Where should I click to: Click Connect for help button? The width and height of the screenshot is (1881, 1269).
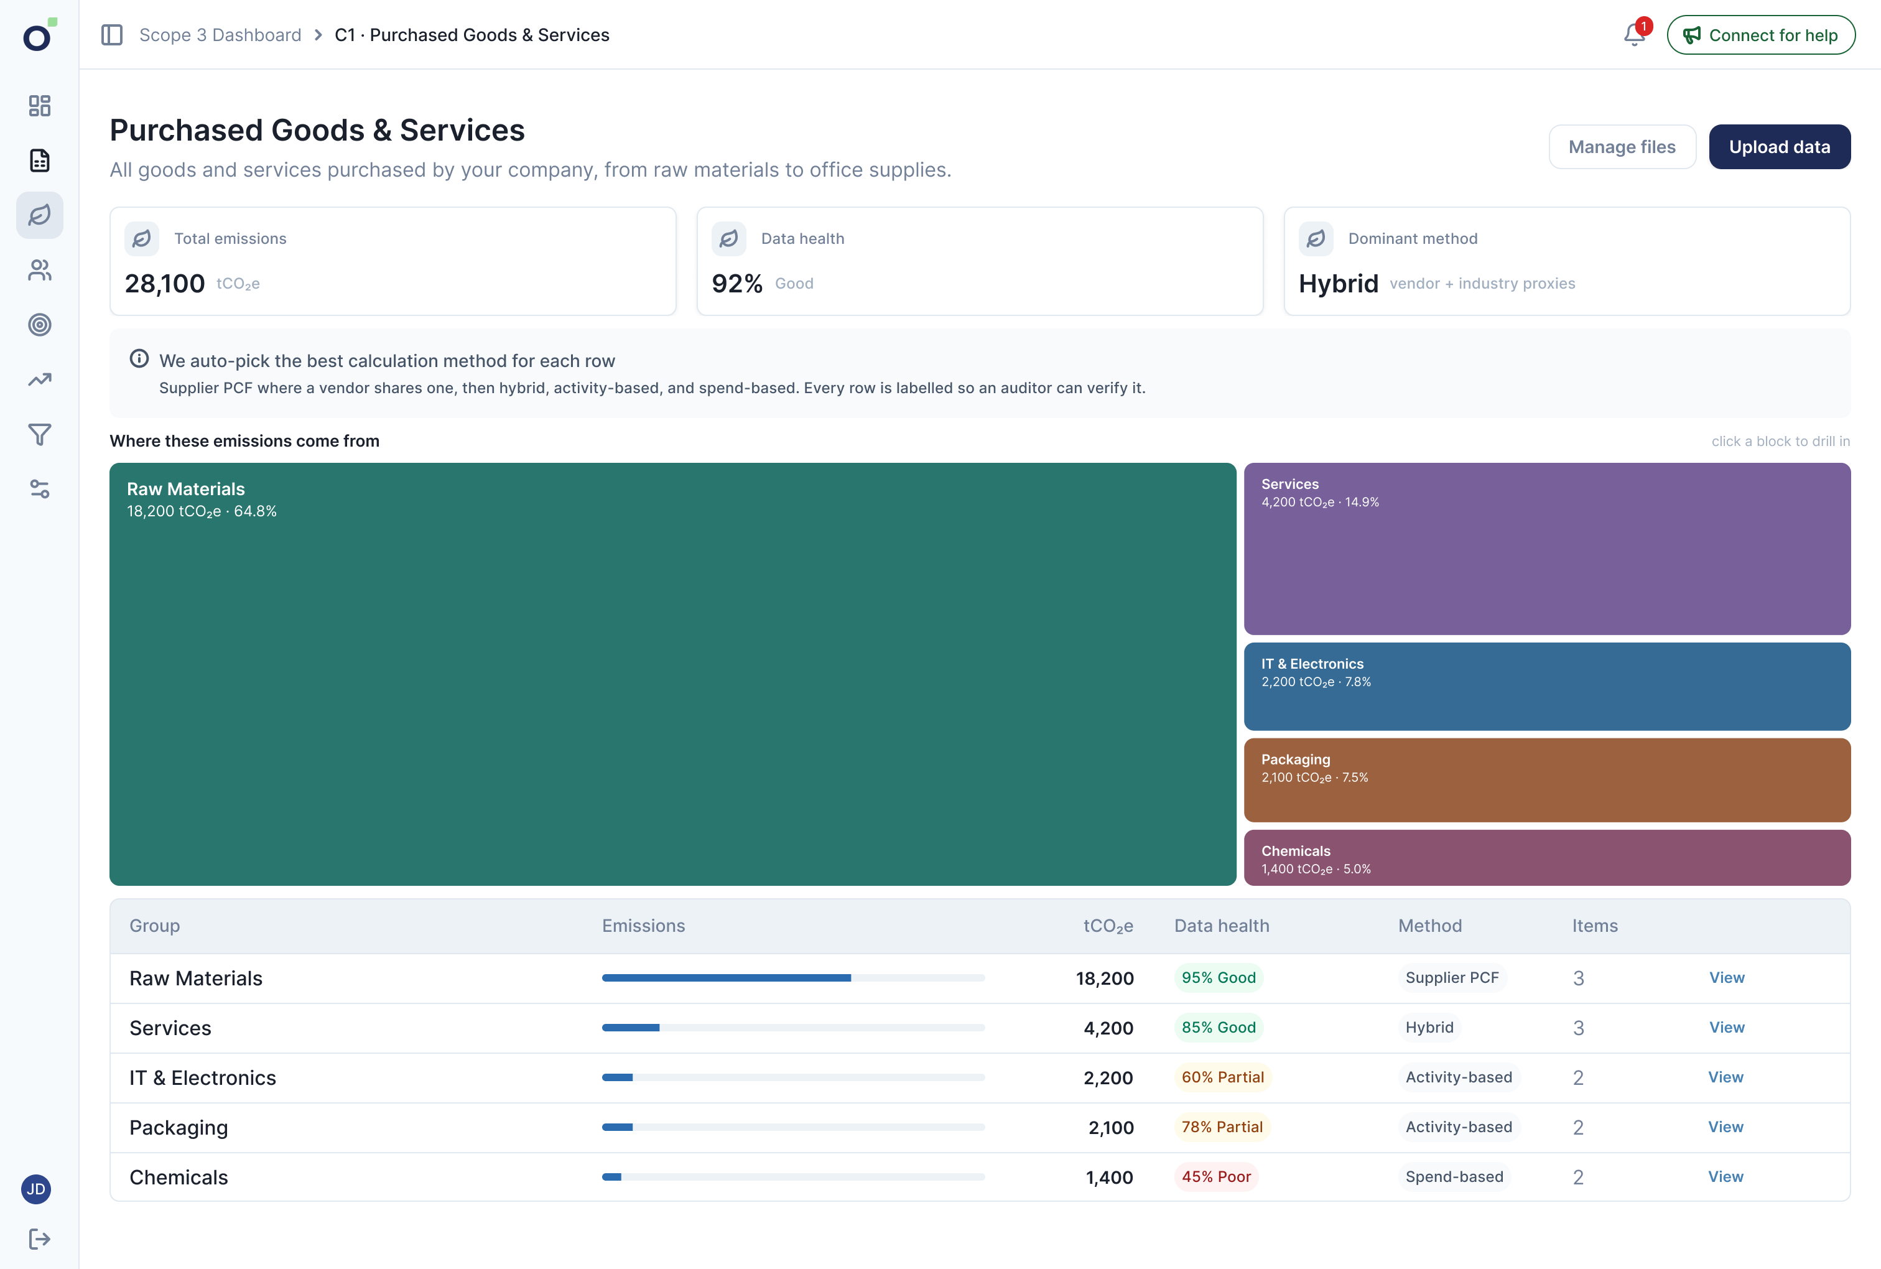pos(1760,35)
